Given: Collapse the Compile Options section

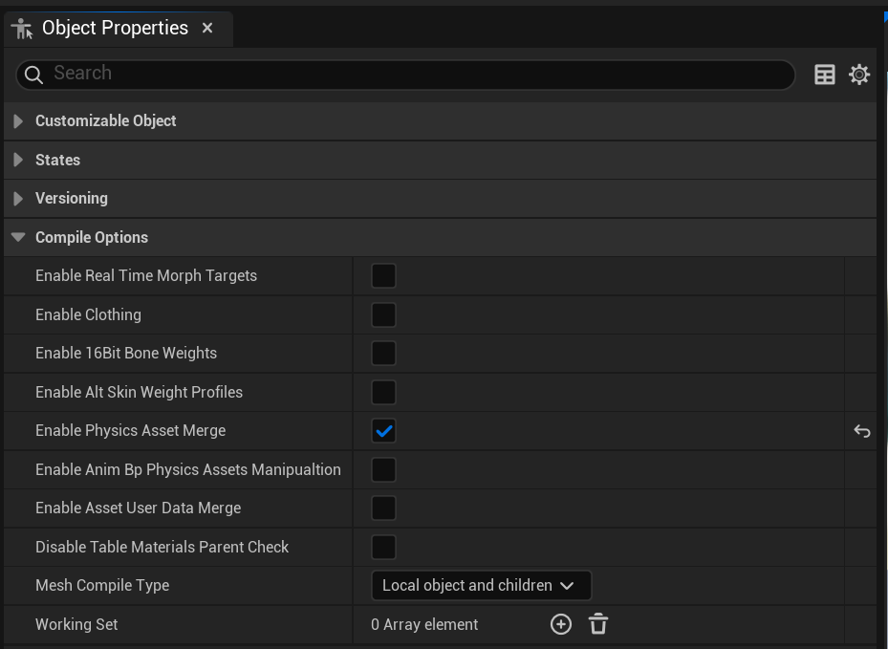Looking at the screenshot, I should [18, 237].
